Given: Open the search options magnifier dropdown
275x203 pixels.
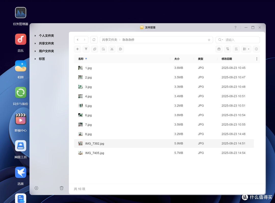Looking at the screenshot, I should point(221,40).
